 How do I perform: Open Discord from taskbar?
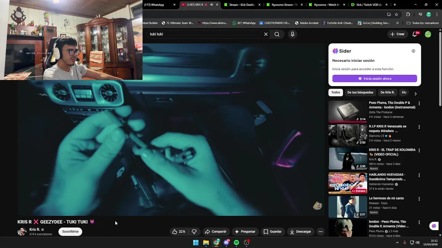[x=226, y=242]
